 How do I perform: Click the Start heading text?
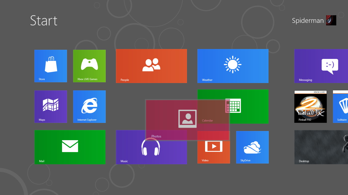coord(44,21)
